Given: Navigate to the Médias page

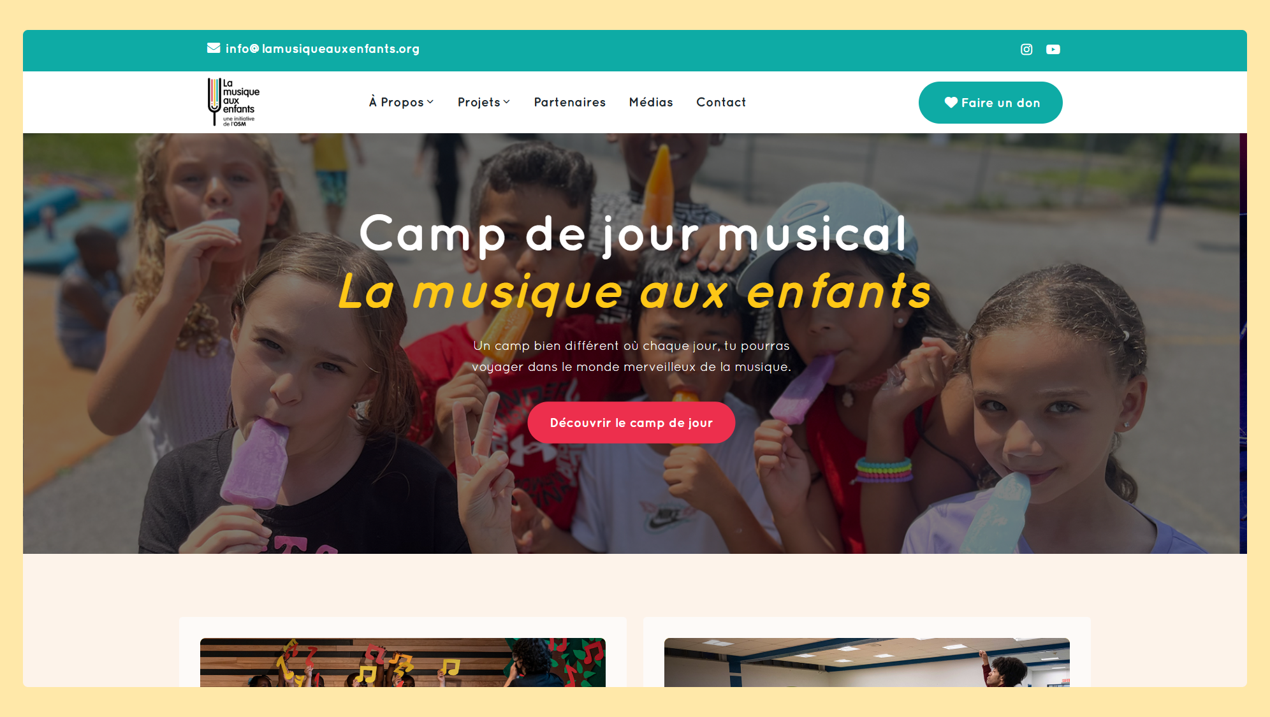Looking at the screenshot, I should click(x=651, y=102).
